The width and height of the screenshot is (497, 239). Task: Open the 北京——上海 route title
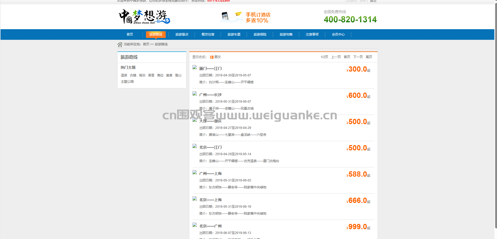click(210, 200)
